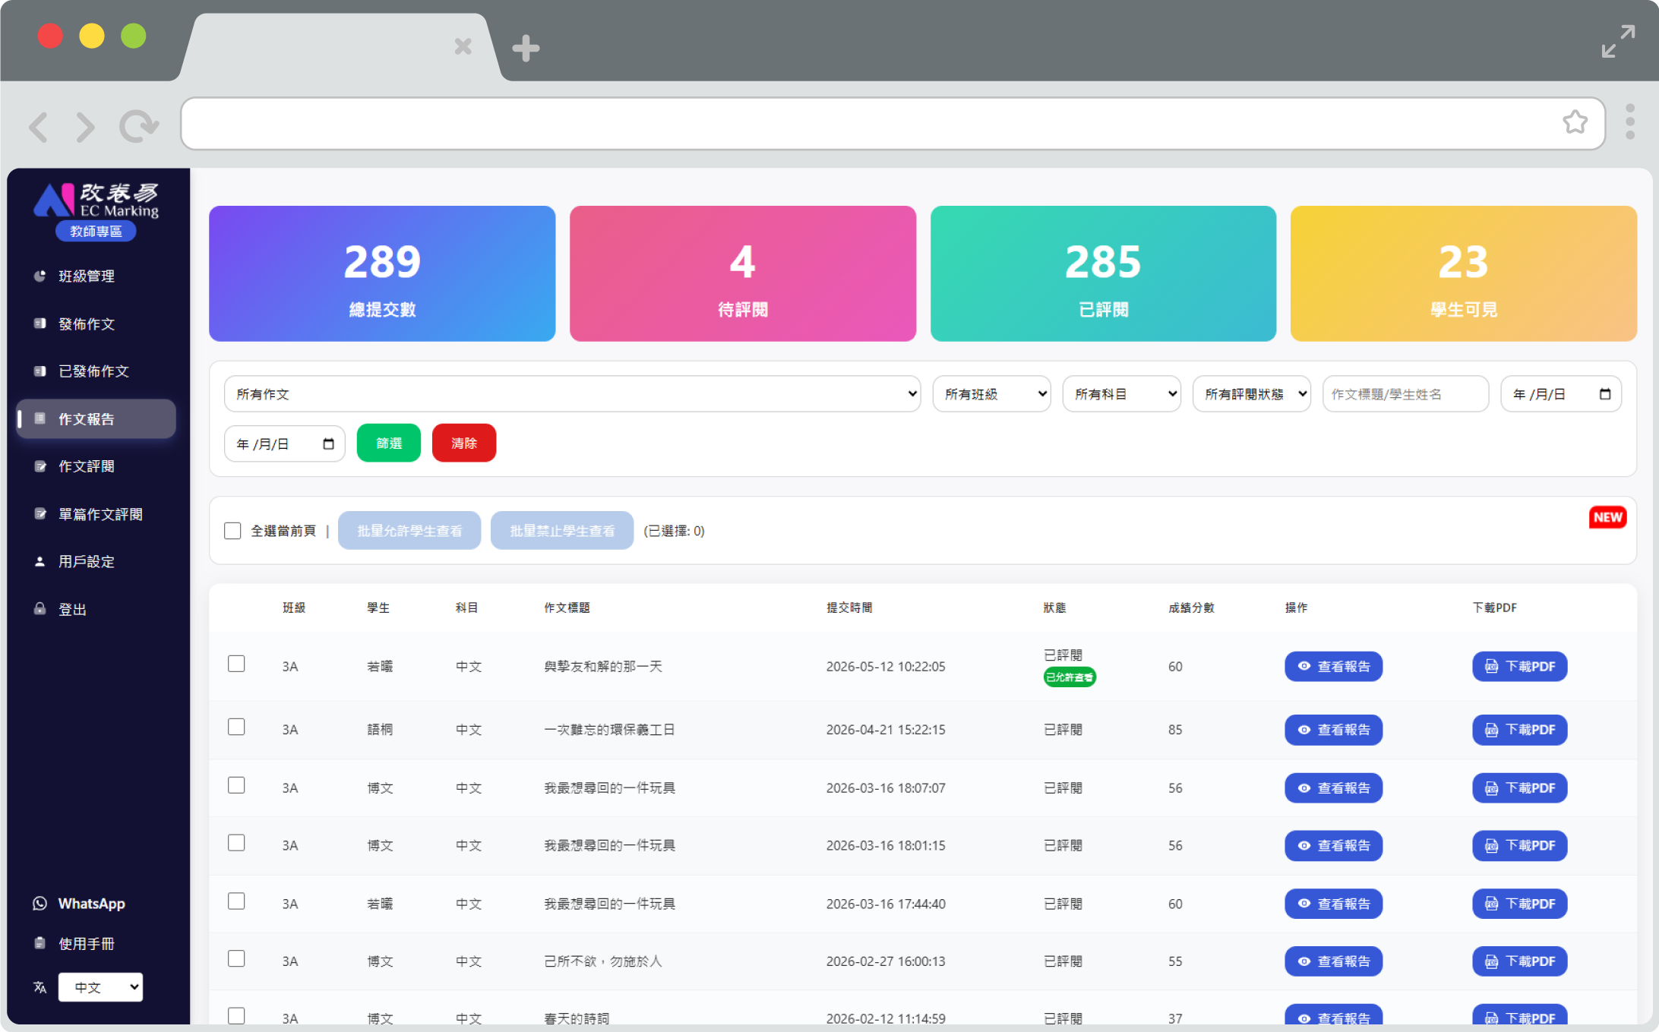Viewport: 1659px width, 1032px height.
Task: Tick the checkbox for 與摯友和解的那一天 row
Action: point(236,664)
